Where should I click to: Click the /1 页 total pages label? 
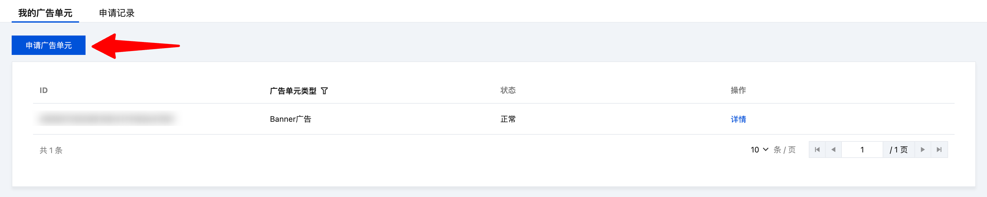point(899,150)
